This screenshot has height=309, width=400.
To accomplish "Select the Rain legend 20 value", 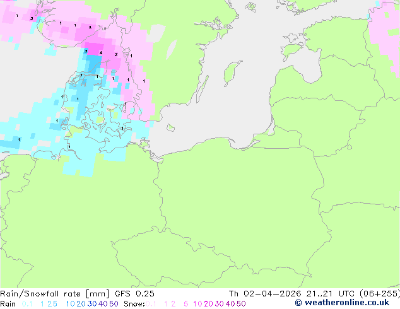I will pyautogui.click(x=81, y=304).
